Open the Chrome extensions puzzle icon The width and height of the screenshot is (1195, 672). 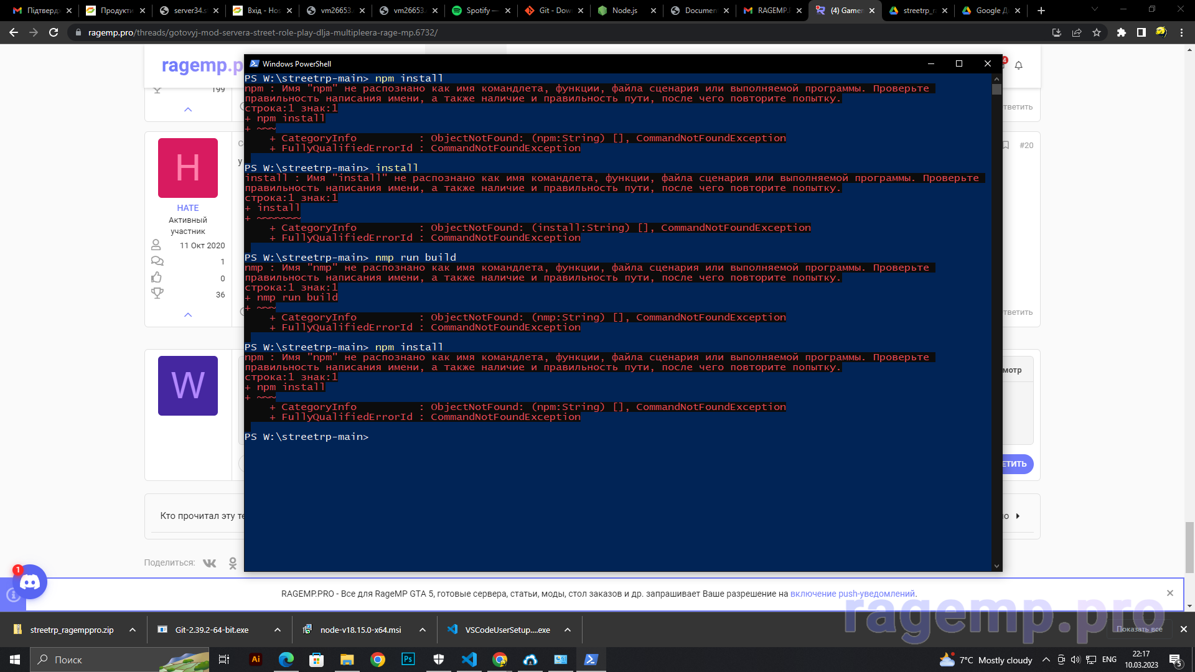pyautogui.click(x=1121, y=32)
